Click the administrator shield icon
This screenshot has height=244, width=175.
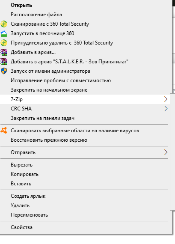click(x=4, y=71)
